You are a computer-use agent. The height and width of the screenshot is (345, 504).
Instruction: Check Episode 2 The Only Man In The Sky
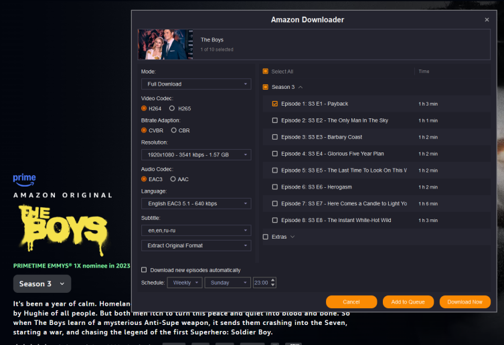click(x=275, y=120)
